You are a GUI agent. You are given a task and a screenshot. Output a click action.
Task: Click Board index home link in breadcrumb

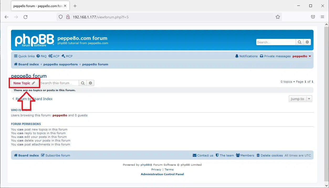pyautogui.click(x=27, y=64)
